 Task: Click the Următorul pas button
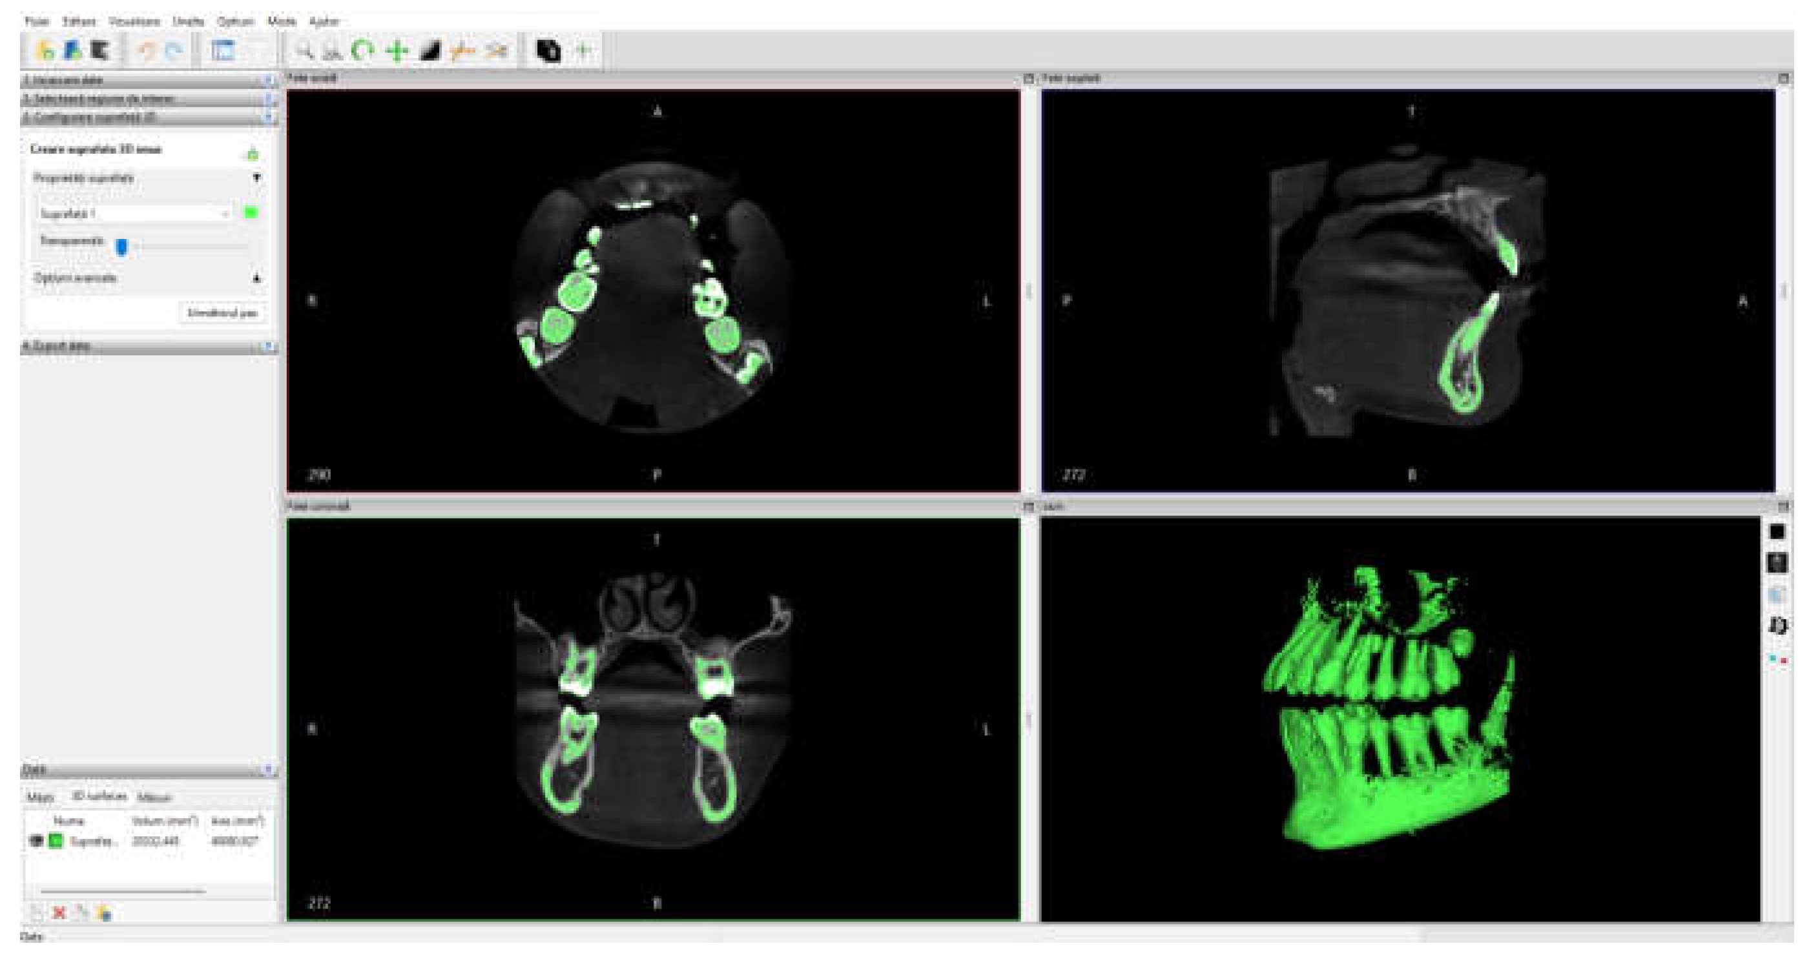(223, 313)
